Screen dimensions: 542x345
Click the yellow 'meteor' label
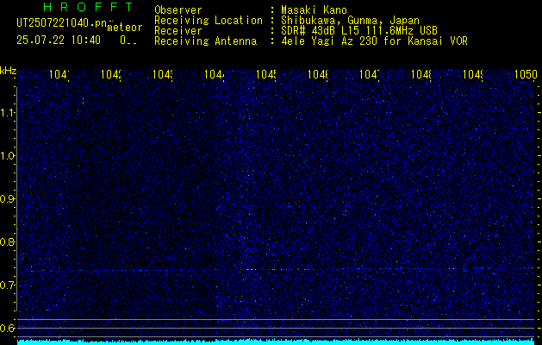click(125, 28)
